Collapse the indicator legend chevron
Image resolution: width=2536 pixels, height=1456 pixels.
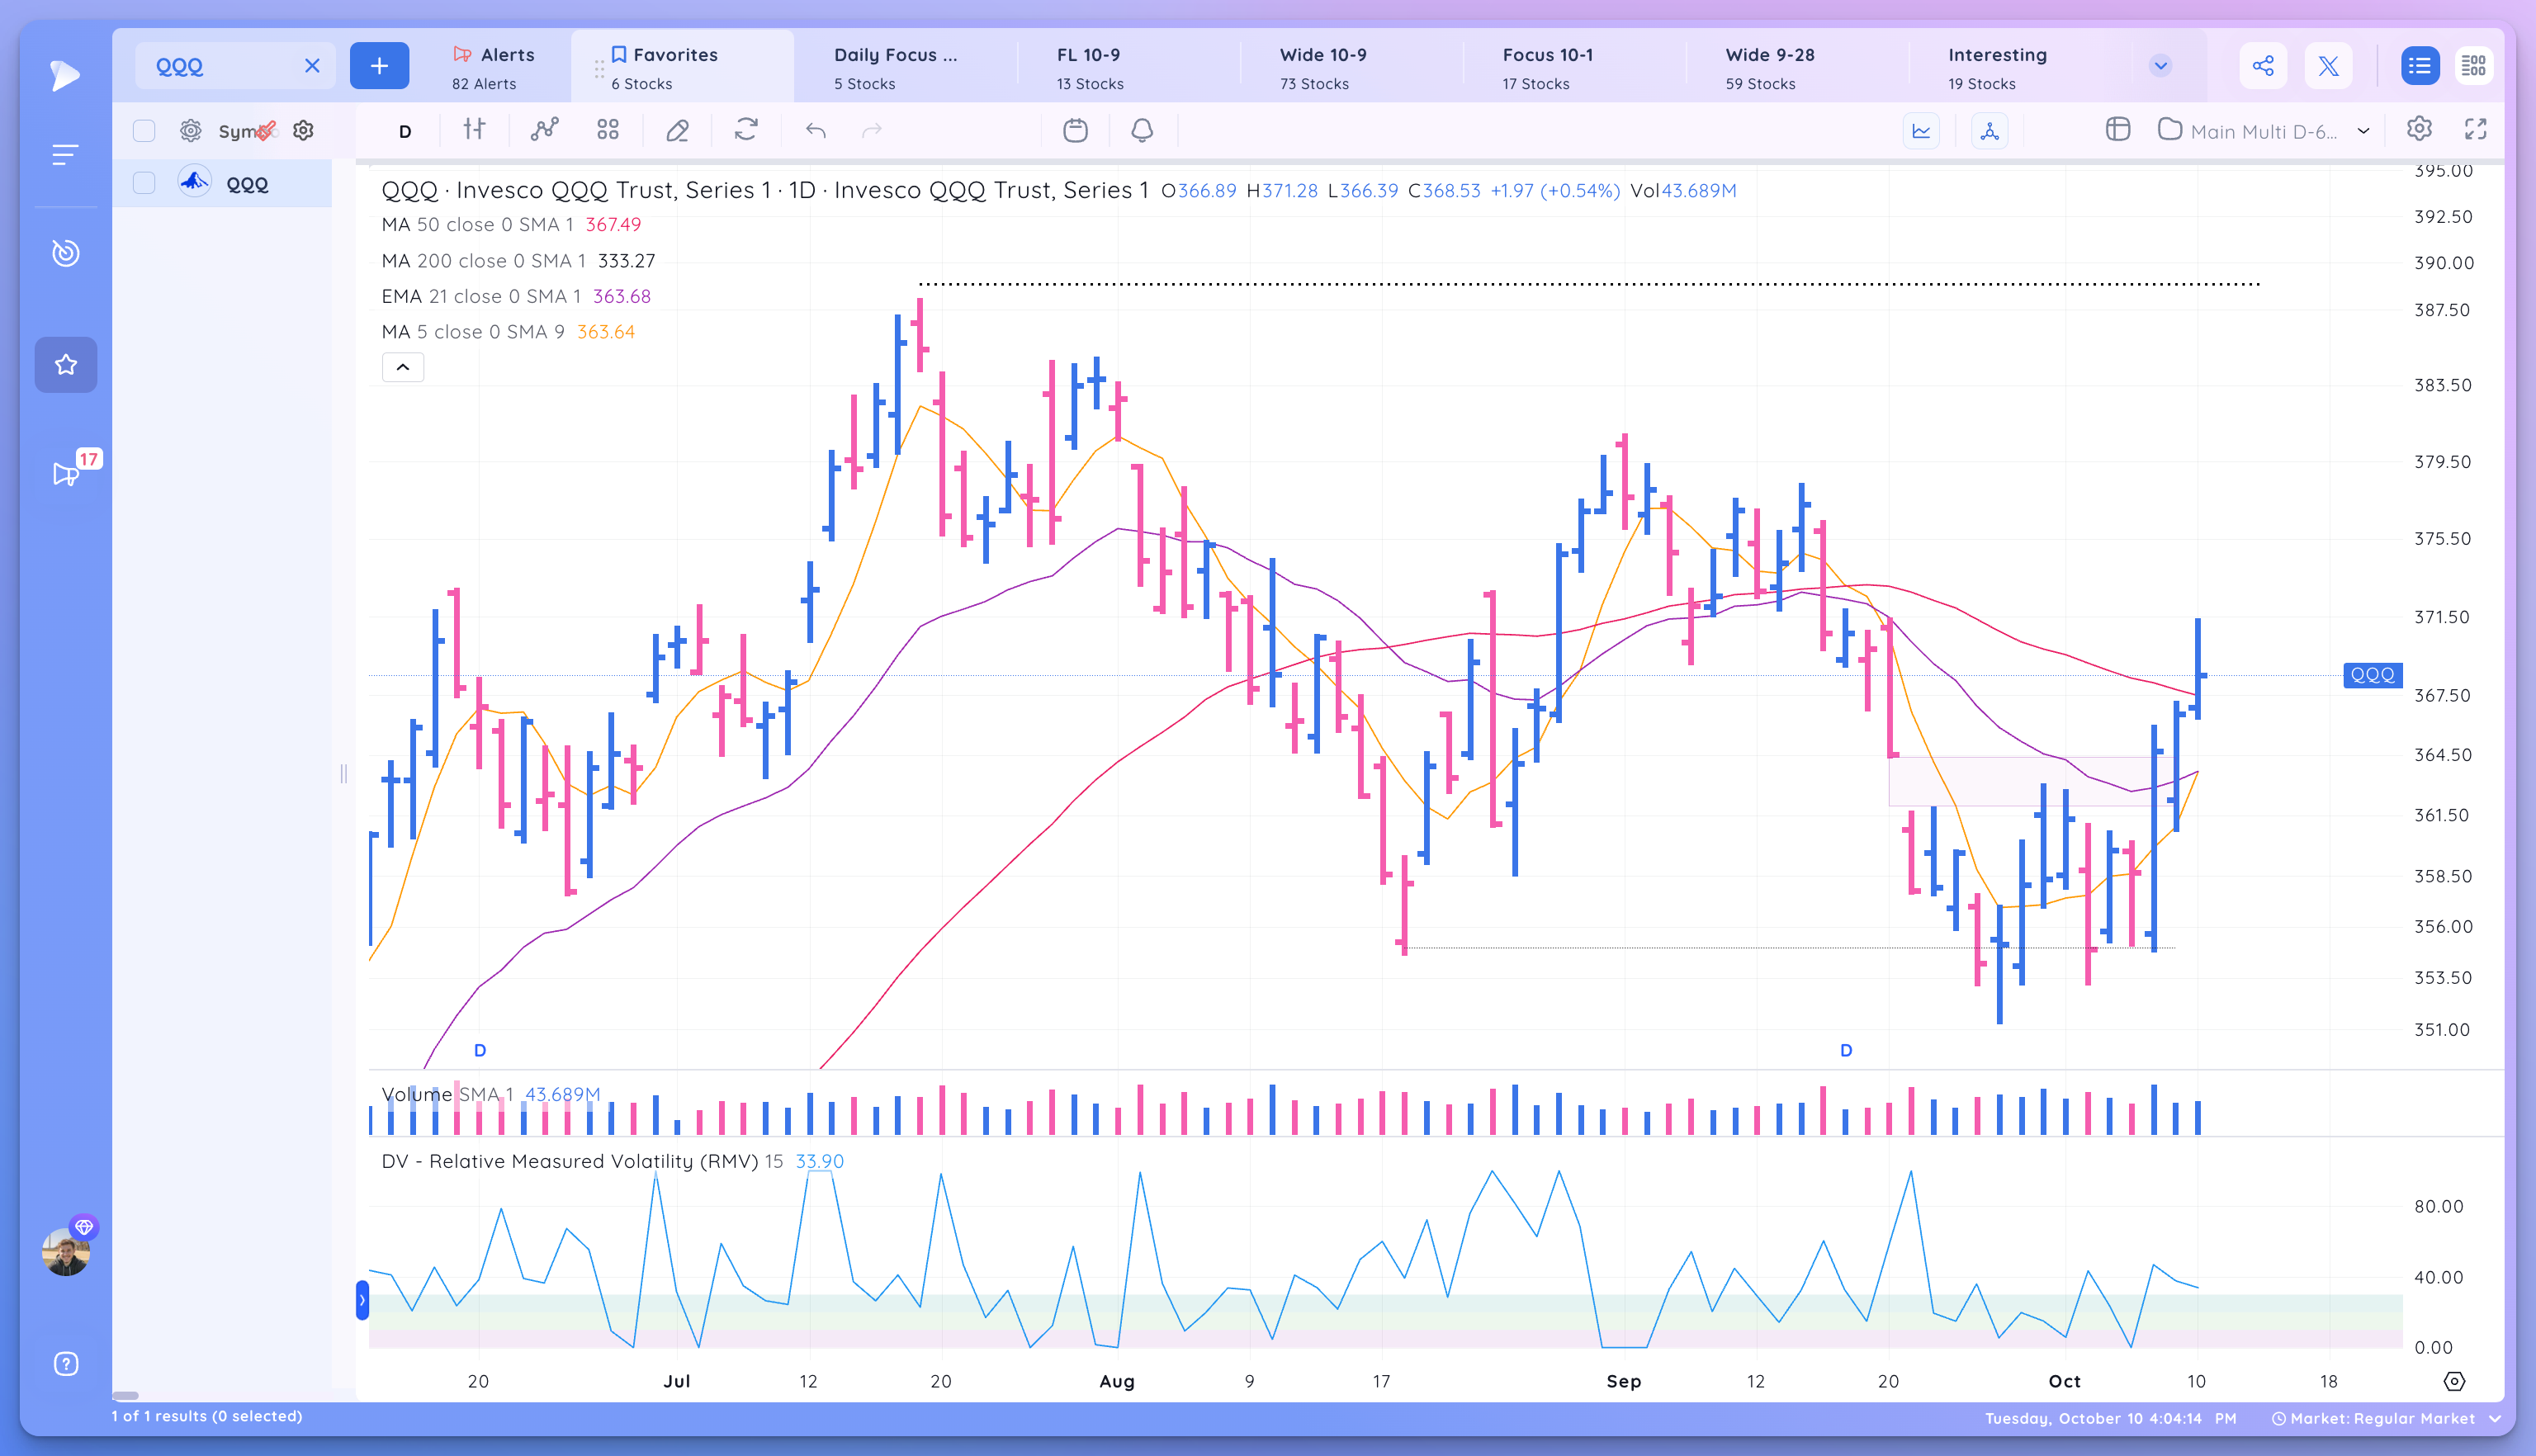click(x=403, y=367)
